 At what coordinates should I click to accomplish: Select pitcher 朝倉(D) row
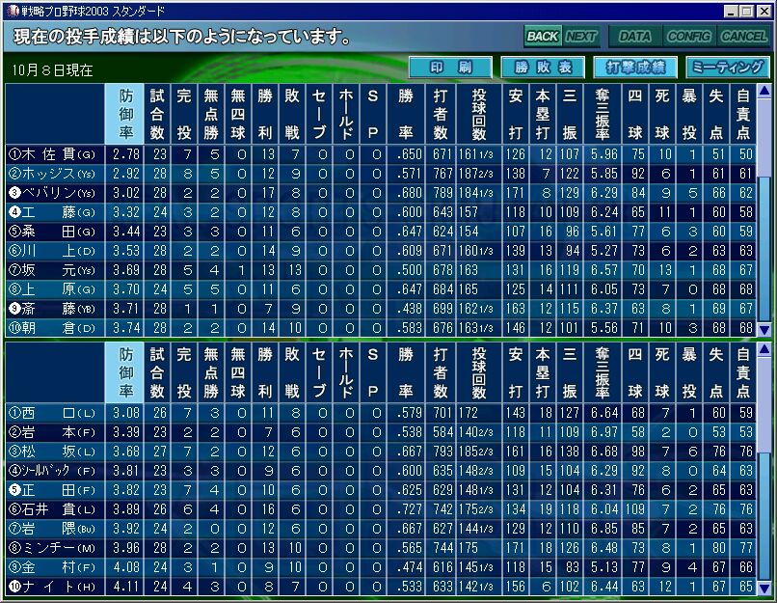(381, 328)
